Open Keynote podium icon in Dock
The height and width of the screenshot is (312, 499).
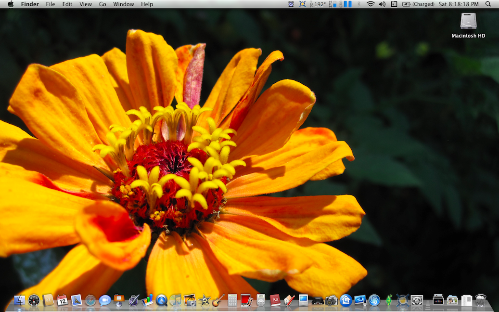tap(119, 300)
